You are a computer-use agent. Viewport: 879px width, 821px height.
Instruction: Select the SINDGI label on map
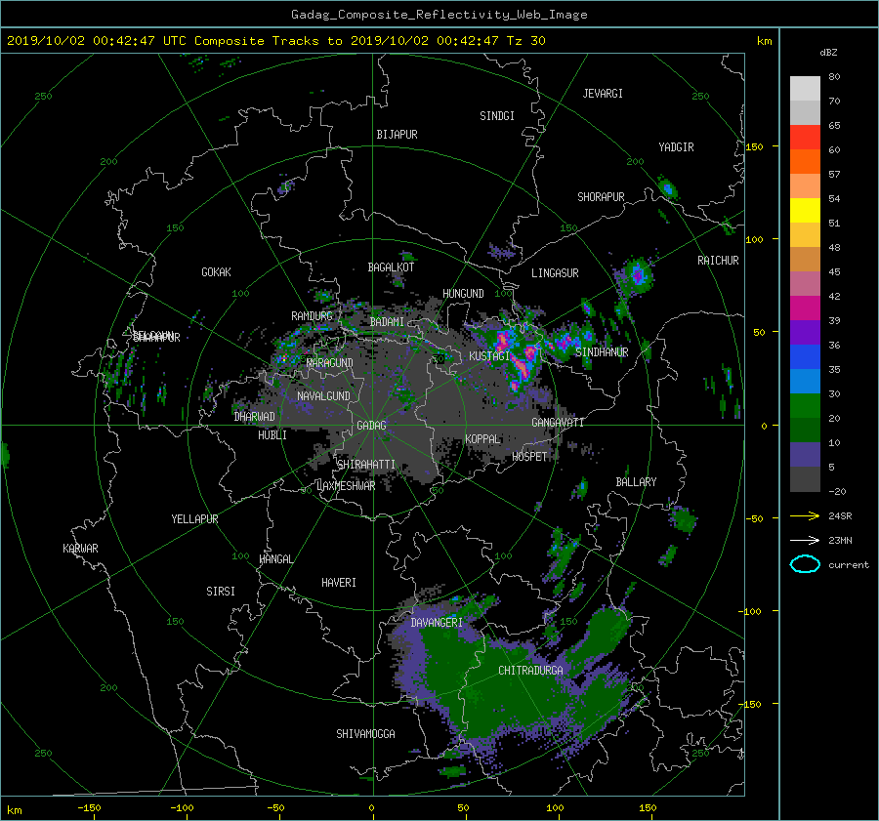[497, 116]
